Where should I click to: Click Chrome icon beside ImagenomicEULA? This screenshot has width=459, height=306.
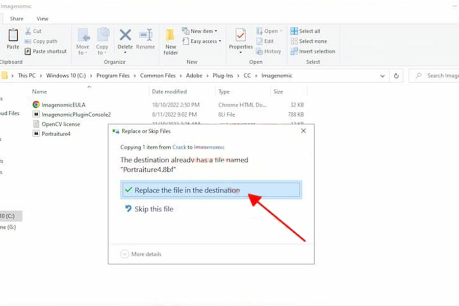point(36,105)
